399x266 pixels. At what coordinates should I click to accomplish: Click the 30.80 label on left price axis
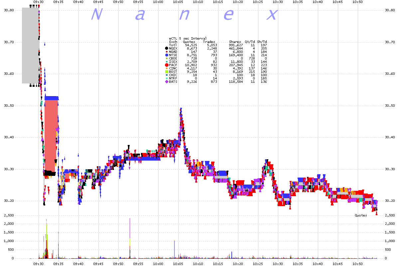(x=9, y=10)
